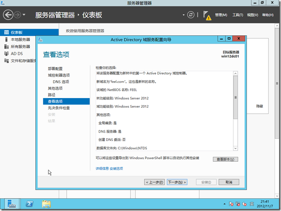Select 文件和存储服务 in the left navigation
The image size is (281, 211).
(x=23, y=61)
